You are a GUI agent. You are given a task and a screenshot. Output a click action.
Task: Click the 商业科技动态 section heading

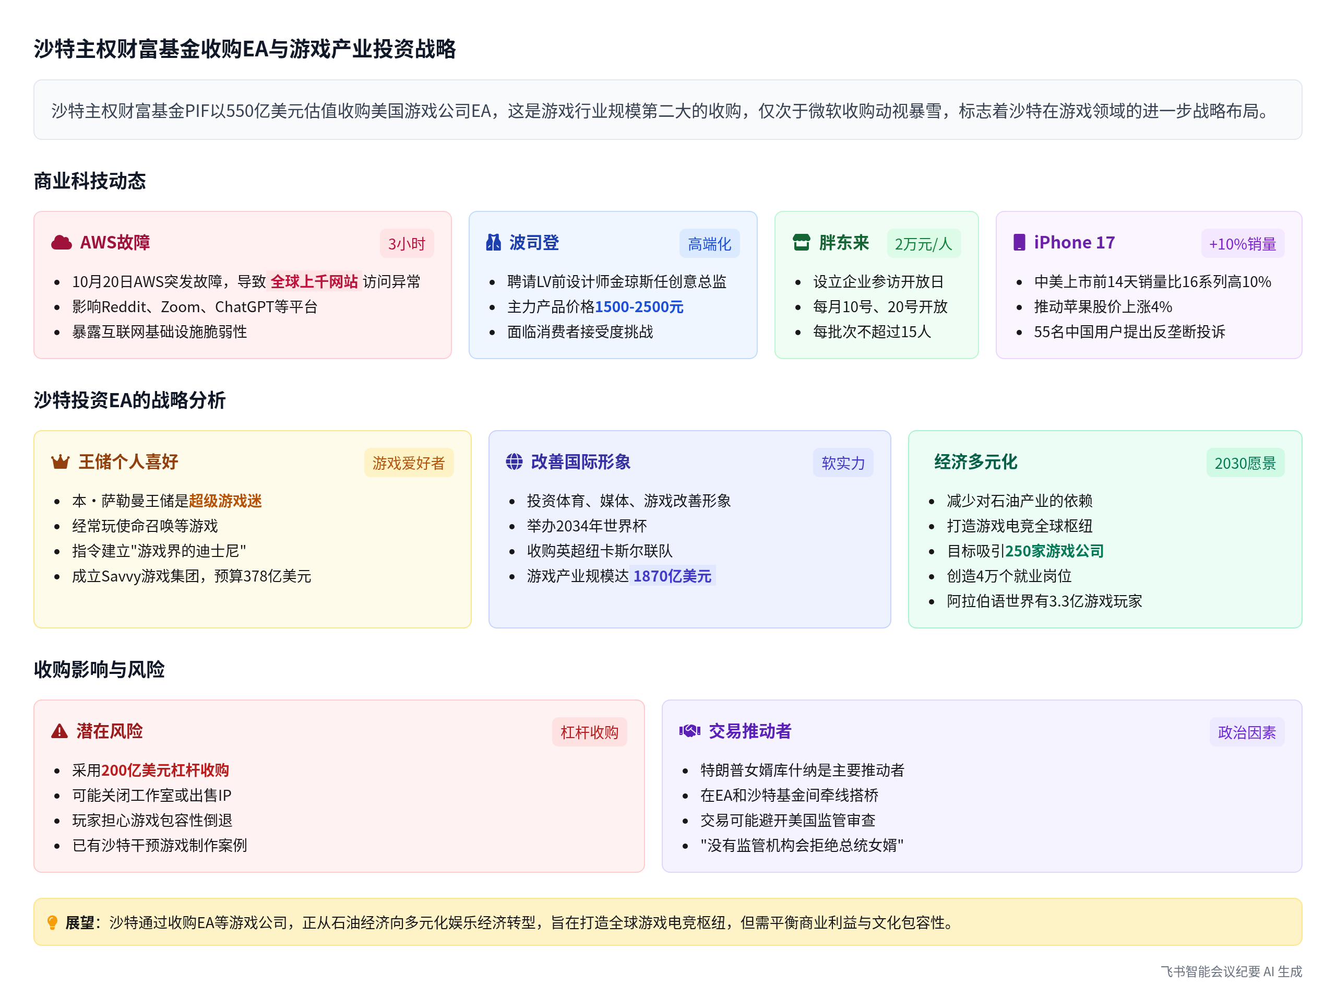click(89, 181)
